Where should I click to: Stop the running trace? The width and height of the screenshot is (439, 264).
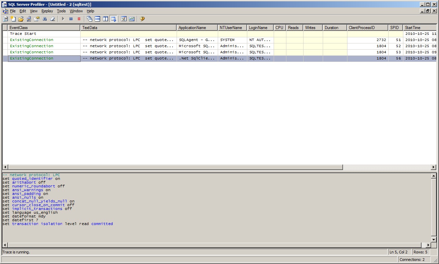[79, 19]
